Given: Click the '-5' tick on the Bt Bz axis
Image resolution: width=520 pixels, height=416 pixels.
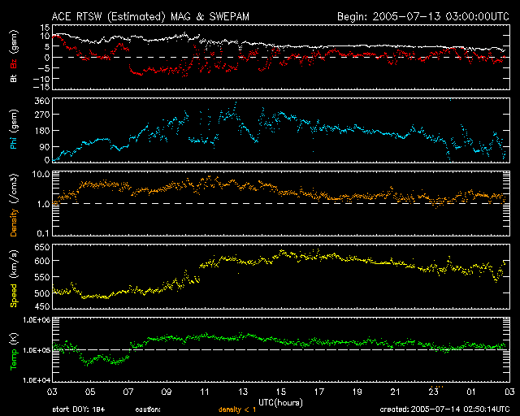Looking at the screenshot, I should tap(45, 68).
